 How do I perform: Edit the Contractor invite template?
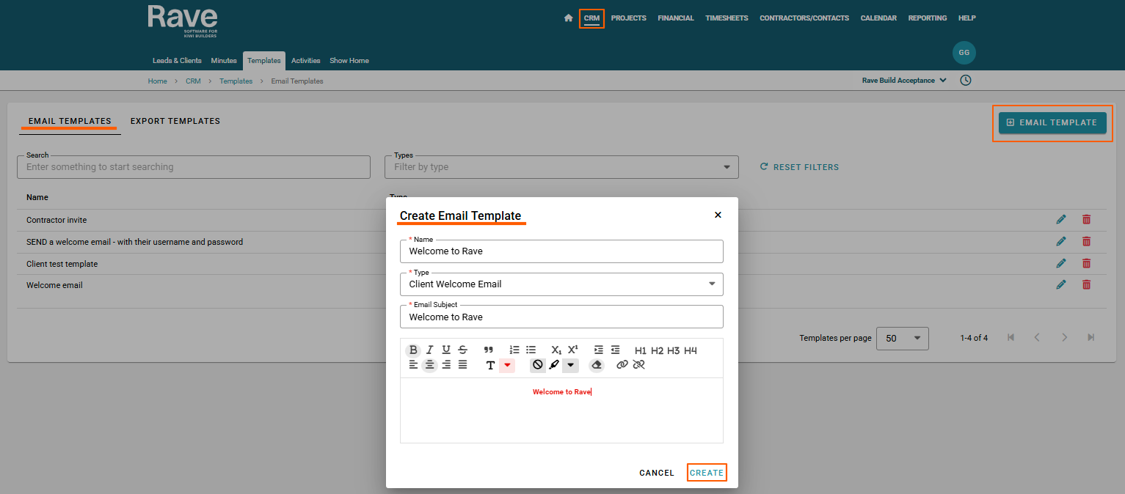pyautogui.click(x=1060, y=220)
